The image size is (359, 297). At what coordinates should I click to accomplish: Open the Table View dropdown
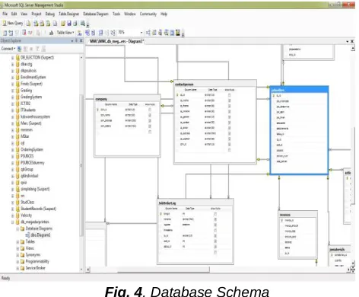point(65,33)
